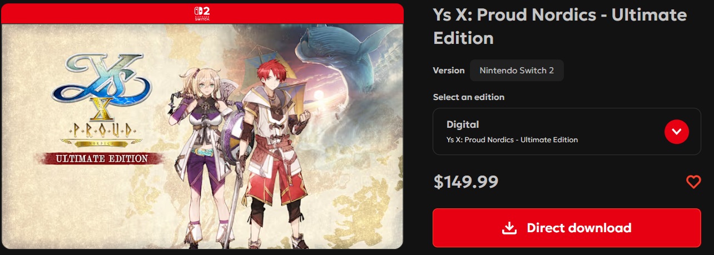This screenshot has height=255, width=714.
Task: Select the Nintendo Switch 2 version chip
Action: tap(517, 71)
